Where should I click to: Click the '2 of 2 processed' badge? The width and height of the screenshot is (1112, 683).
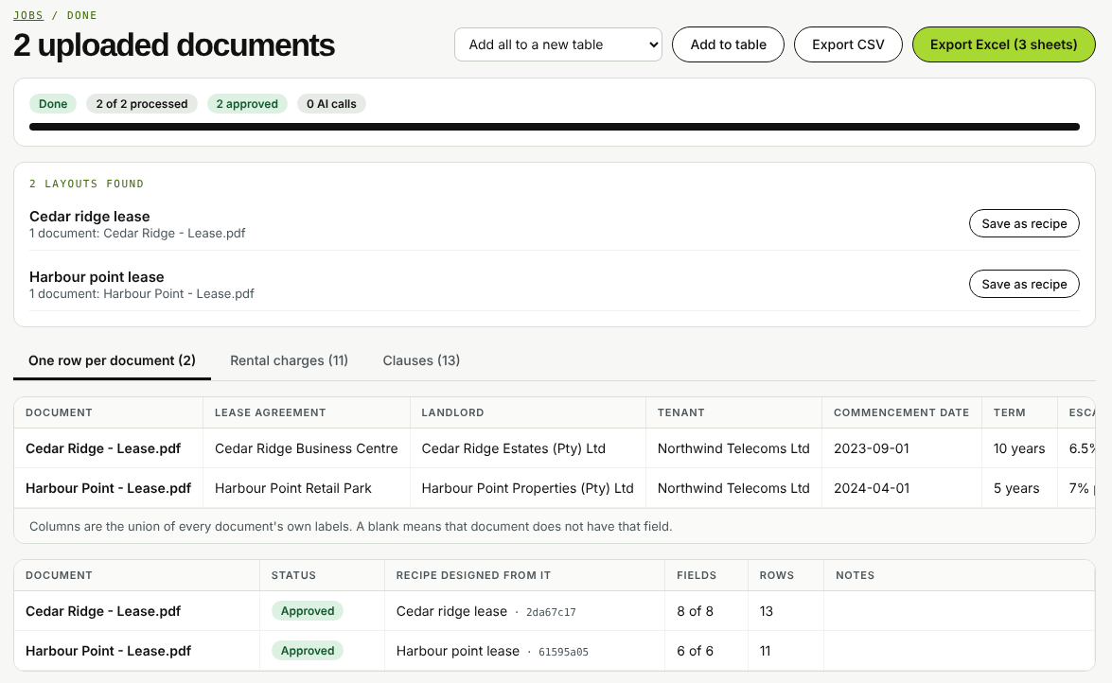point(142,103)
